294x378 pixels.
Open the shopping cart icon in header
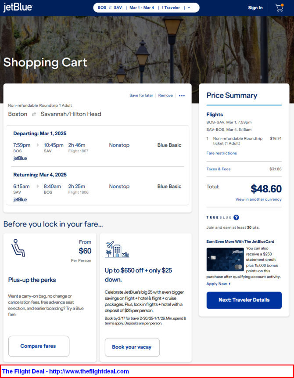pos(279,8)
